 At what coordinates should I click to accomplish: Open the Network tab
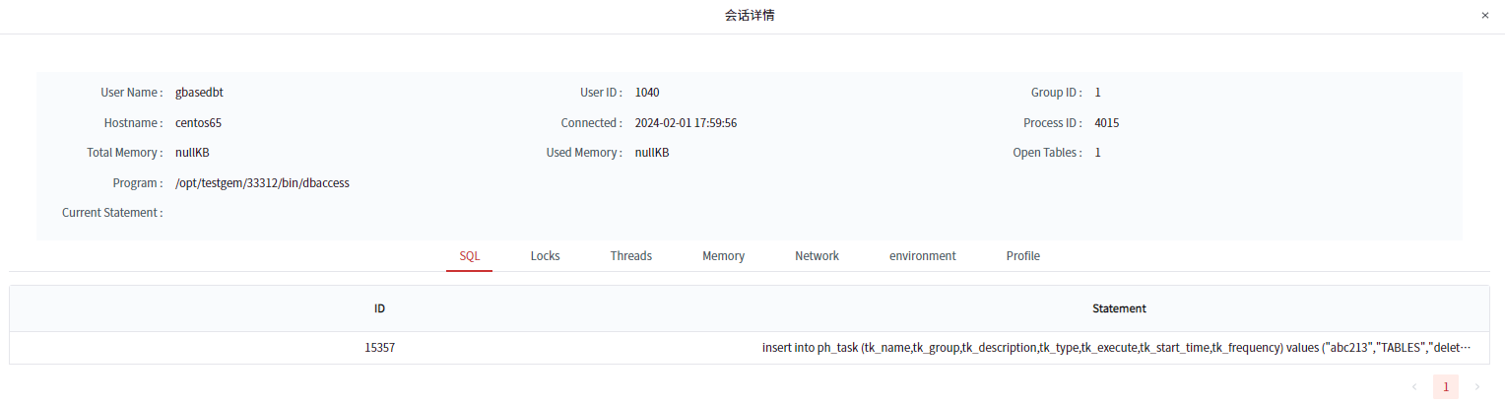[817, 256]
